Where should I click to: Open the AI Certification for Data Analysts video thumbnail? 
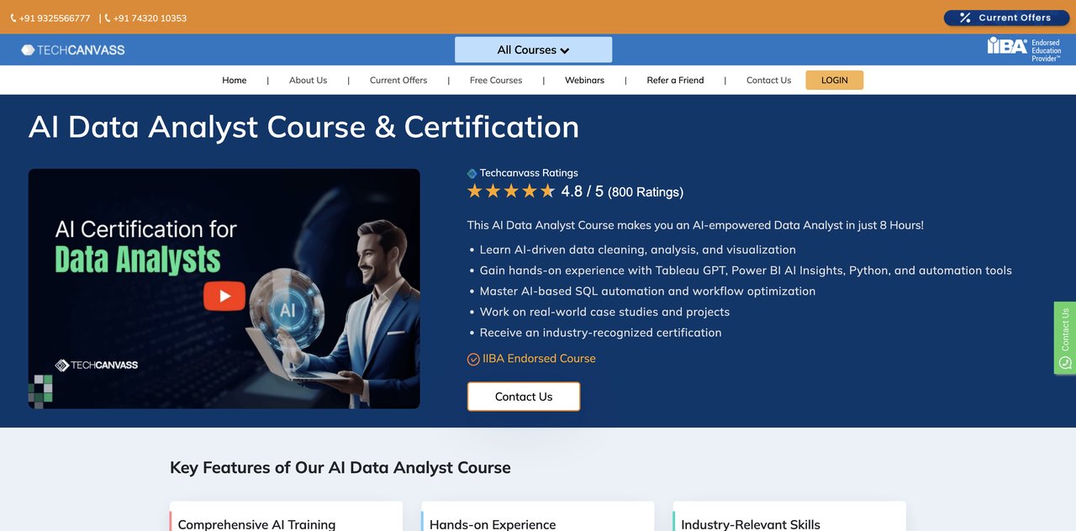point(224,289)
